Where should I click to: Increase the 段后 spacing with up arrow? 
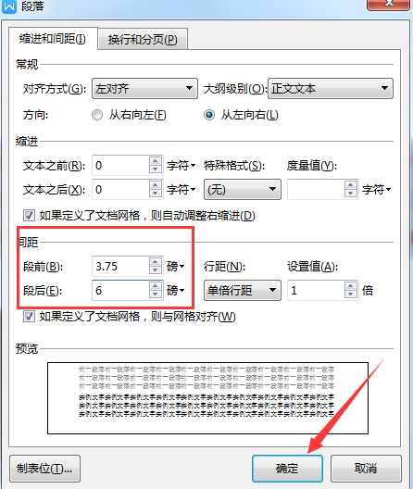pos(156,286)
